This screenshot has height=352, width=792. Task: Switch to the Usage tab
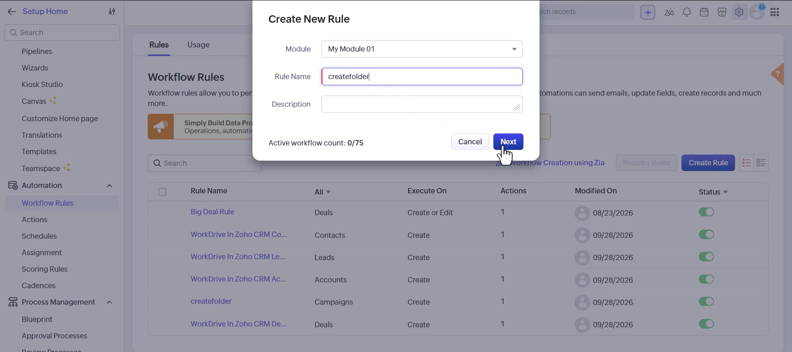point(198,45)
